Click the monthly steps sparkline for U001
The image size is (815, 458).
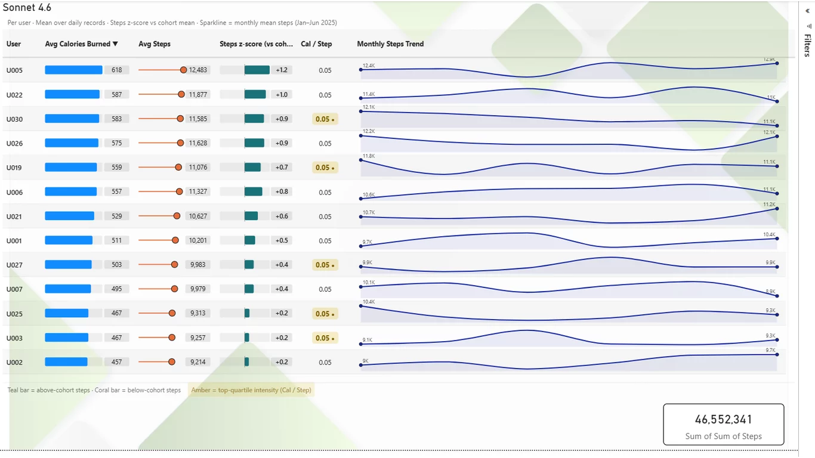569,240
